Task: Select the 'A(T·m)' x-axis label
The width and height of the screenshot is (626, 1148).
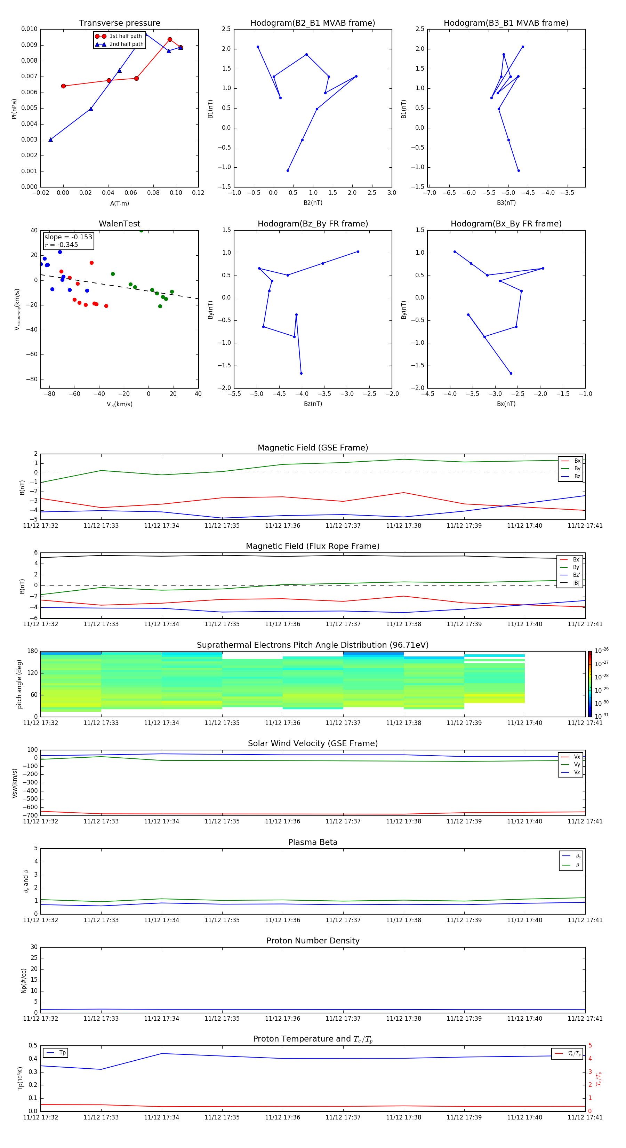Action: click(x=119, y=204)
